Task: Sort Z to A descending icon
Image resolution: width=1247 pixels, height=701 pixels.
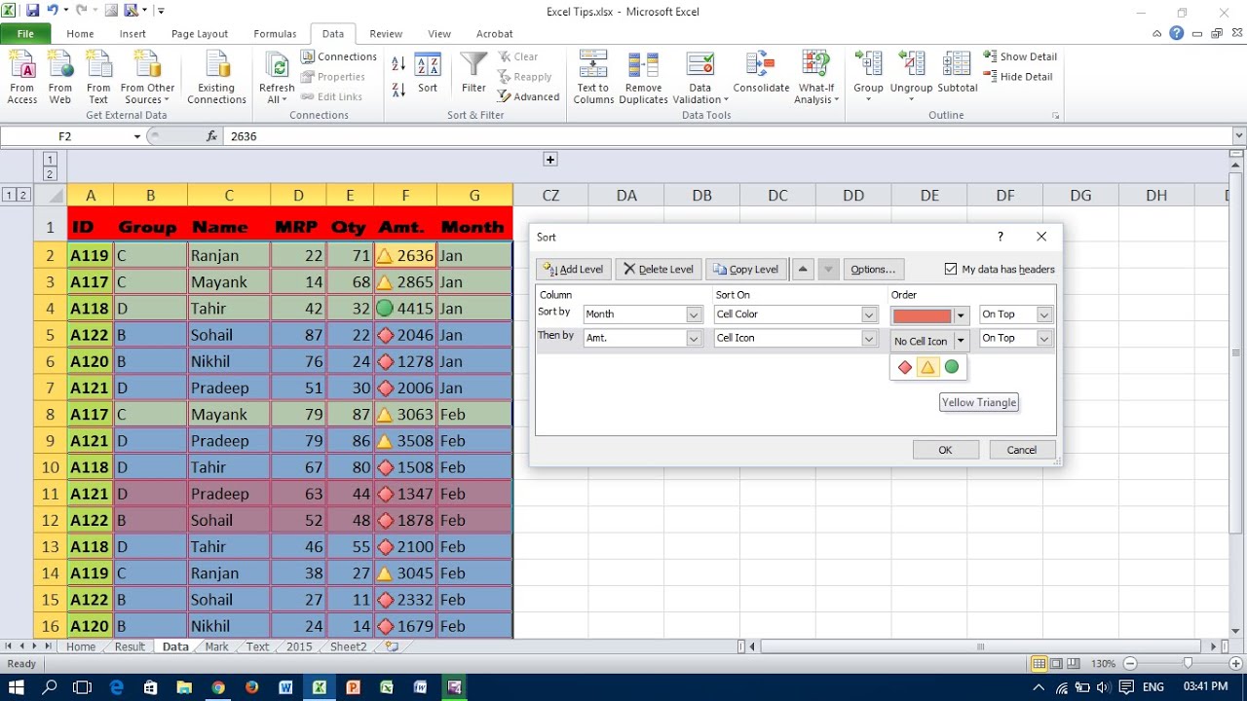Action: pos(398,89)
